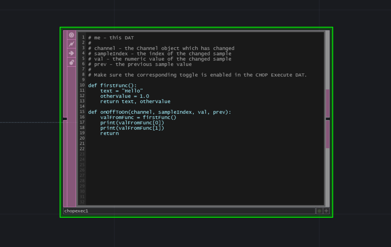Click the 'print(valFromFunc[0])' line
The height and width of the screenshot is (247, 391).
tap(132, 123)
